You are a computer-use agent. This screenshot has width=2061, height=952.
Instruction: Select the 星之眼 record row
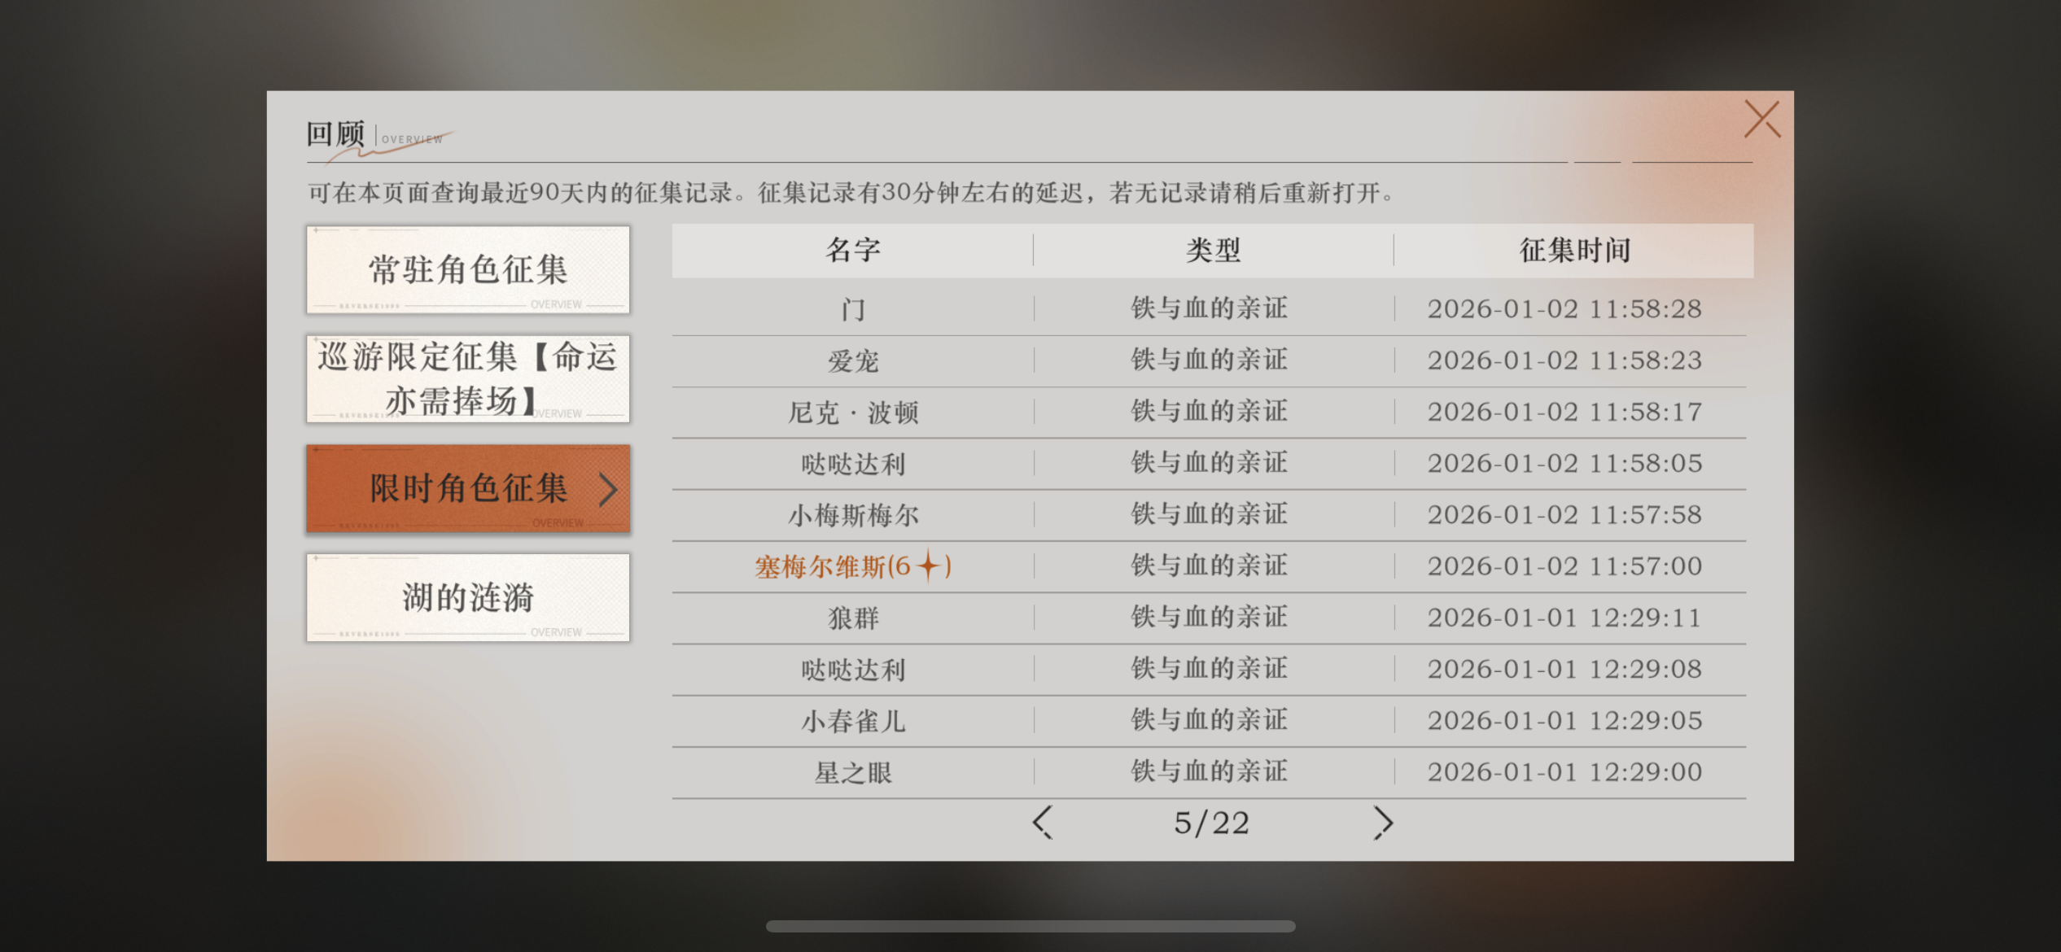(x=852, y=772)
